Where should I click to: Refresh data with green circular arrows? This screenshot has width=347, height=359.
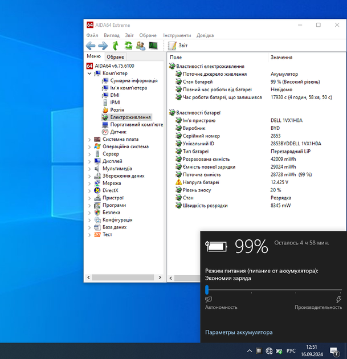click(x=128, y=46)
